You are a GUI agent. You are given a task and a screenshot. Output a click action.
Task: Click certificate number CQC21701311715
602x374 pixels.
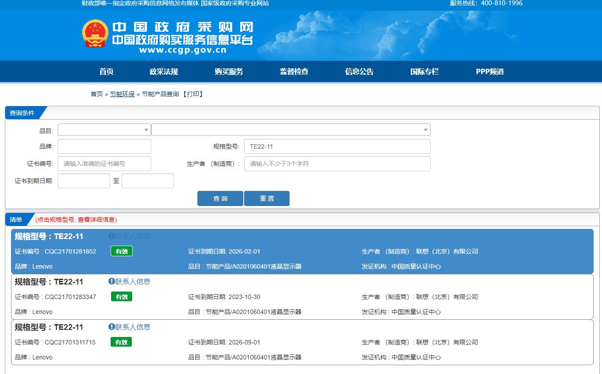click(x=70, y=342)
